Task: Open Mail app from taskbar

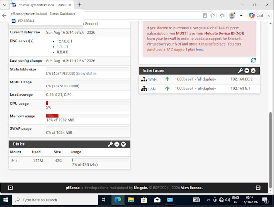Action: 157,200
